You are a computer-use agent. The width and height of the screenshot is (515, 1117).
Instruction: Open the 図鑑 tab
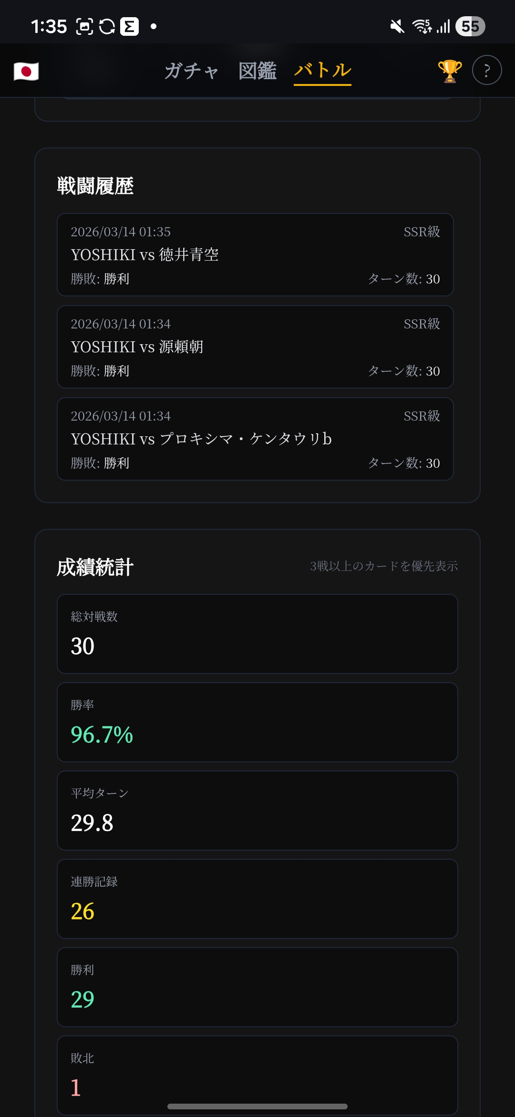(257, 71)
